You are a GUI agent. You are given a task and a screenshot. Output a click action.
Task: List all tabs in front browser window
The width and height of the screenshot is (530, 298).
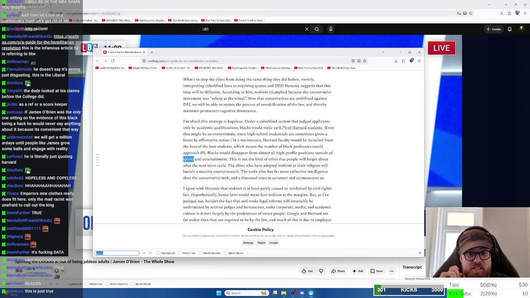383,52
